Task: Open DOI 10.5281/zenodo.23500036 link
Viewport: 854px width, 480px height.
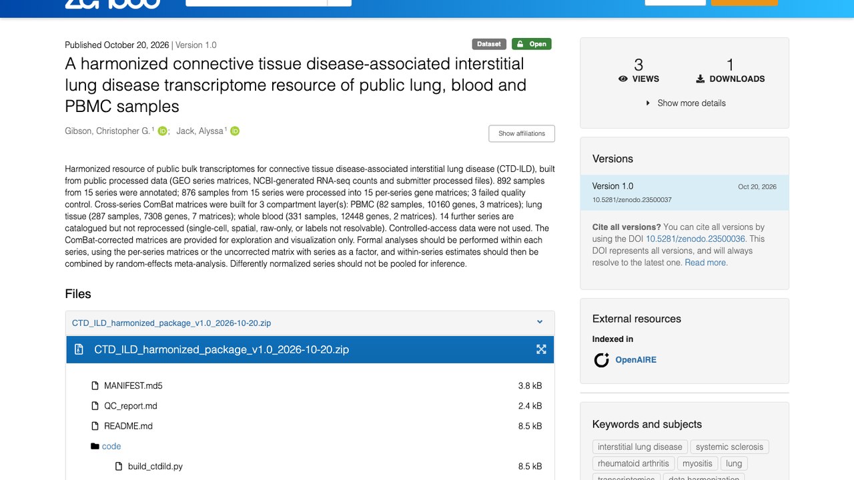Action: pyautogui.click(x=696, y=239)
